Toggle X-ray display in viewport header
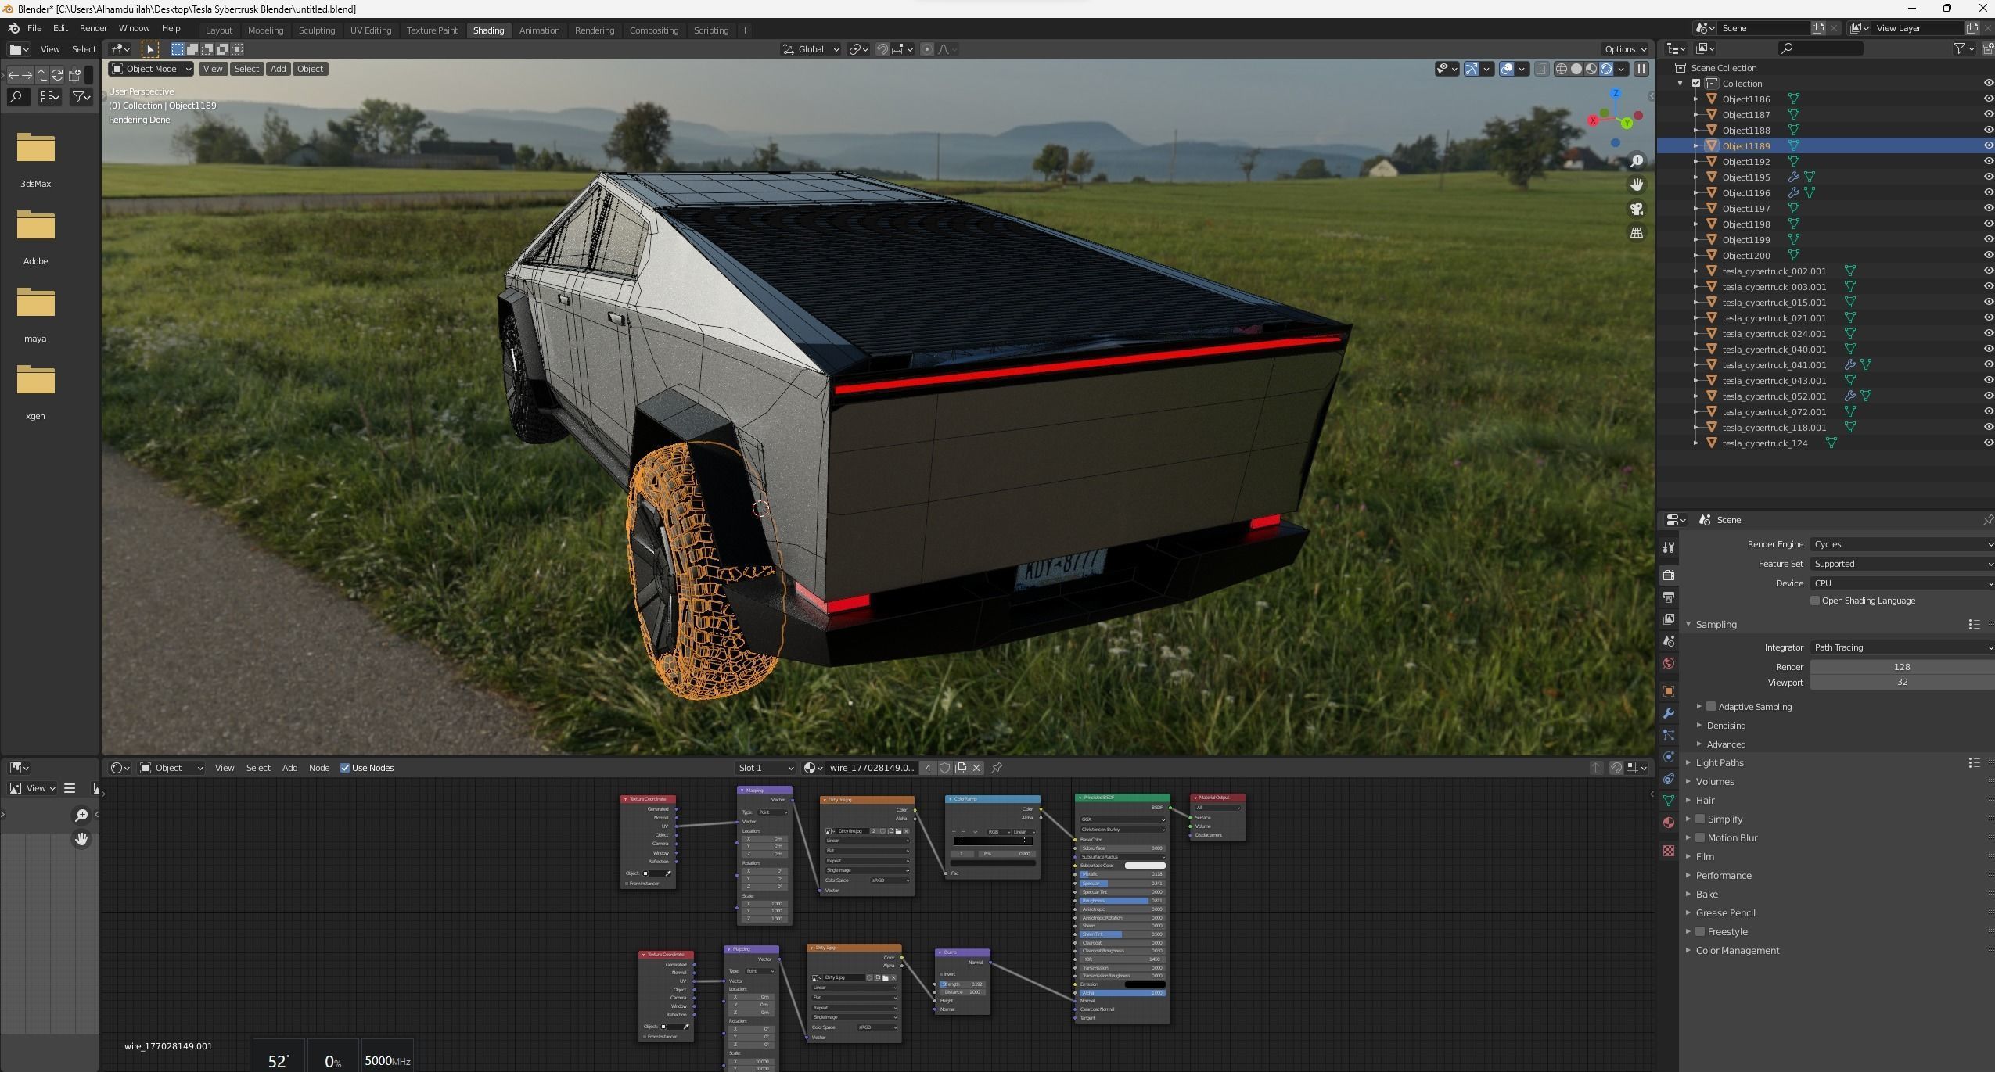The width and height of the screenshot is (1995, 1072). point(1540,69)
